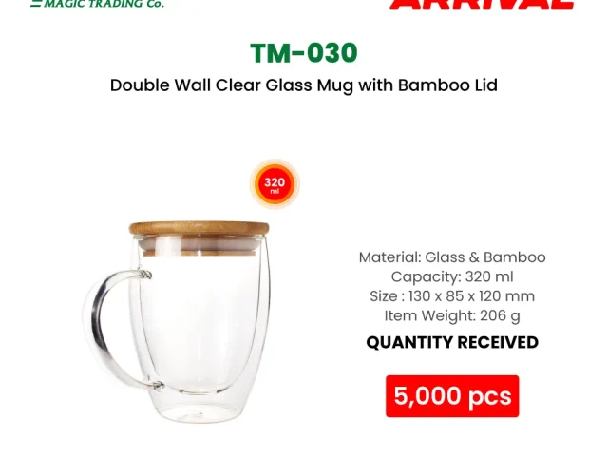This screenshot has height=456, width=608.
Task: Click the TM-030 product code
Action: coord(304,53)
